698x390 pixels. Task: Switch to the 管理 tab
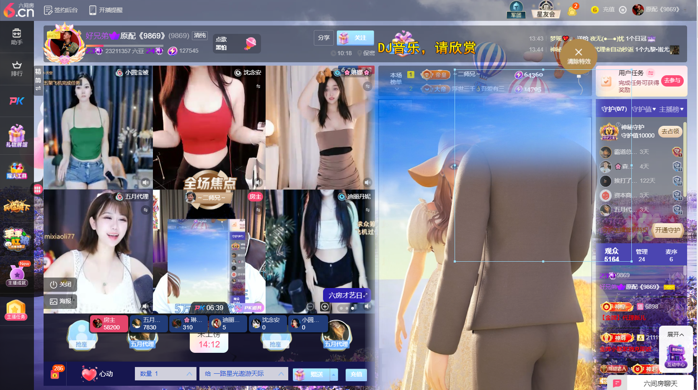click(641, 255)
